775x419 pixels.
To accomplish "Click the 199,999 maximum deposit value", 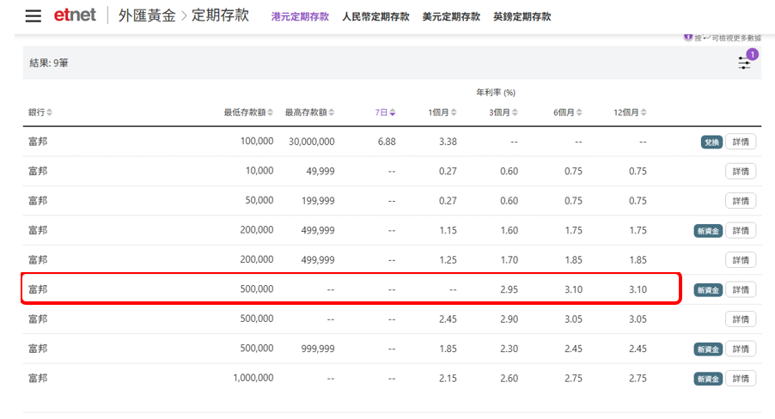I will pos(318,201).
